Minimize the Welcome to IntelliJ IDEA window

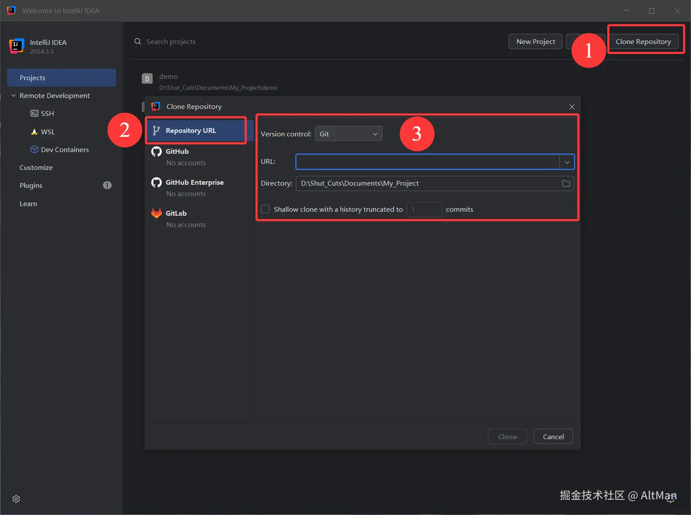(626, 11)
